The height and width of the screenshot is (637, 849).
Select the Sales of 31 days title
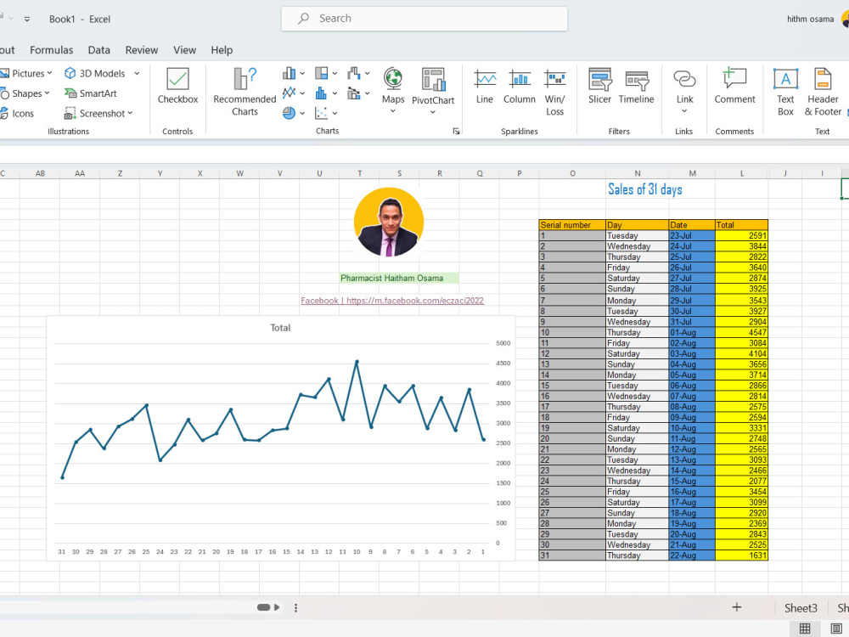point(645,189)
